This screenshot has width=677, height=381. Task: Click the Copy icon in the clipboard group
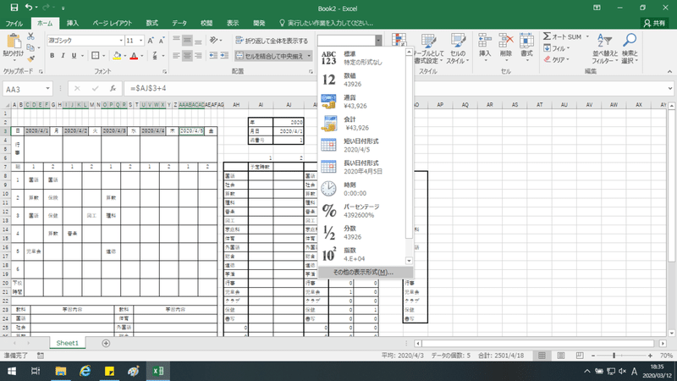pos(30,47)
